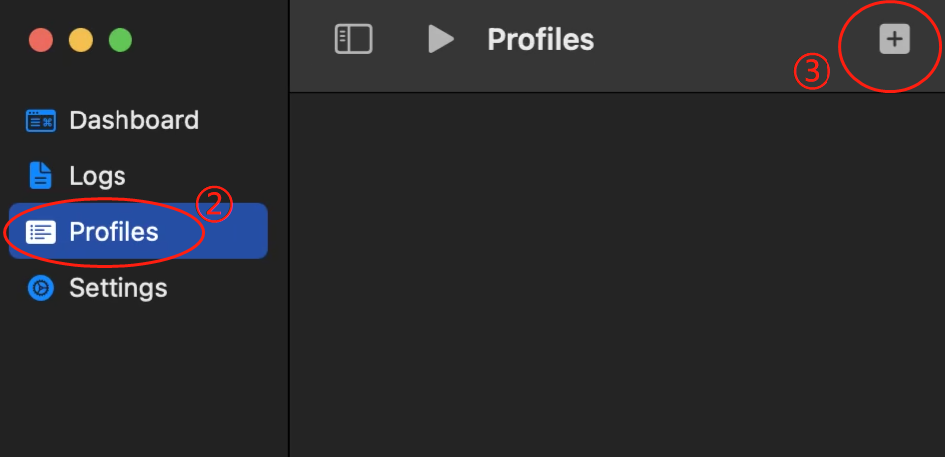Select the blank sidebar space below Settings
The width and height of the screenshot is (945, 457).
coord(143,379)
